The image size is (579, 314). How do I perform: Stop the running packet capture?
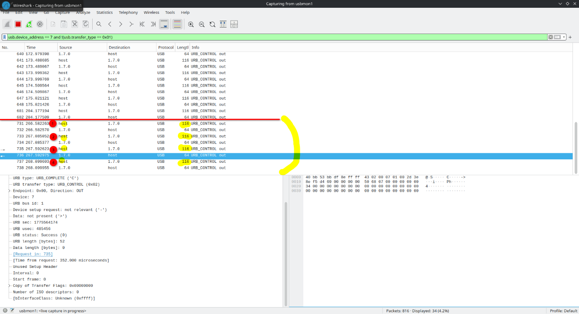(x=18, y=25)
